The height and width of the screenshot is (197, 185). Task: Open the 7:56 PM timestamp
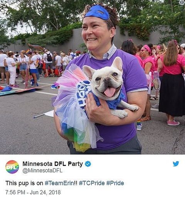click(x=15, y=192)
